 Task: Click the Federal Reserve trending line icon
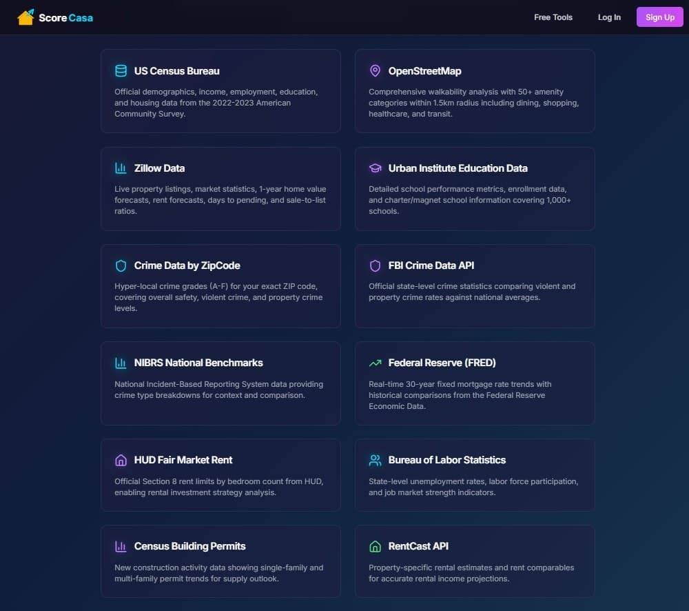click(x=375, y=362)
